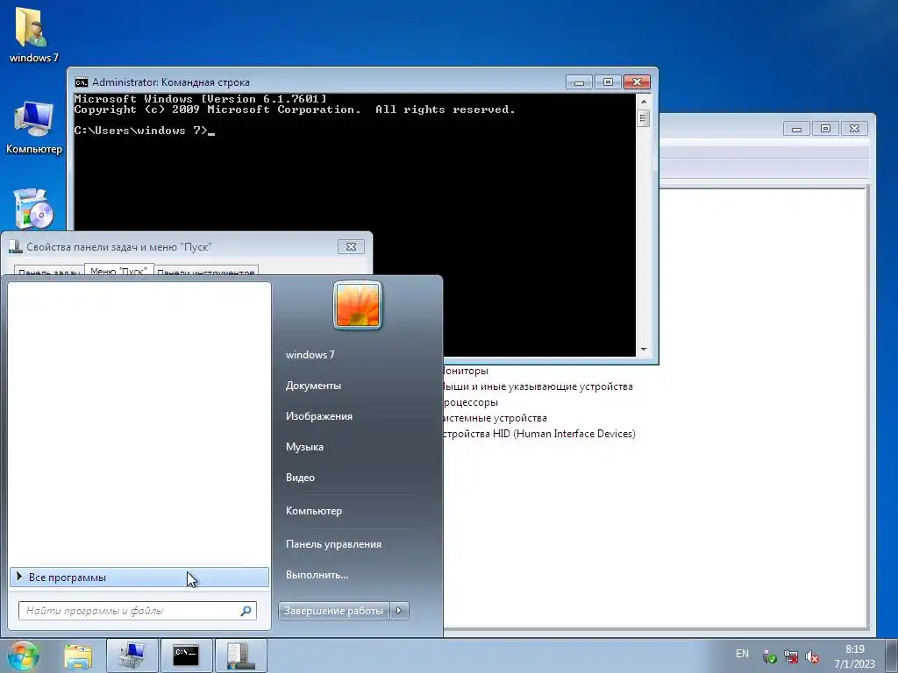Screen dimensions: 898x673
Task: Select Выполнить... in the Start menu
Action: 317,575
